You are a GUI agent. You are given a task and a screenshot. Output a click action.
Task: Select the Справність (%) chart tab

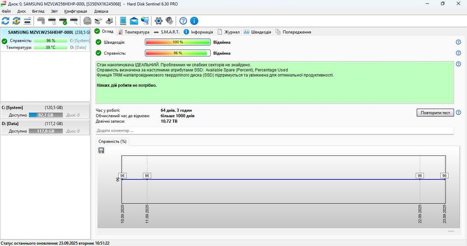pyautogui.click(x=112, y=141)
